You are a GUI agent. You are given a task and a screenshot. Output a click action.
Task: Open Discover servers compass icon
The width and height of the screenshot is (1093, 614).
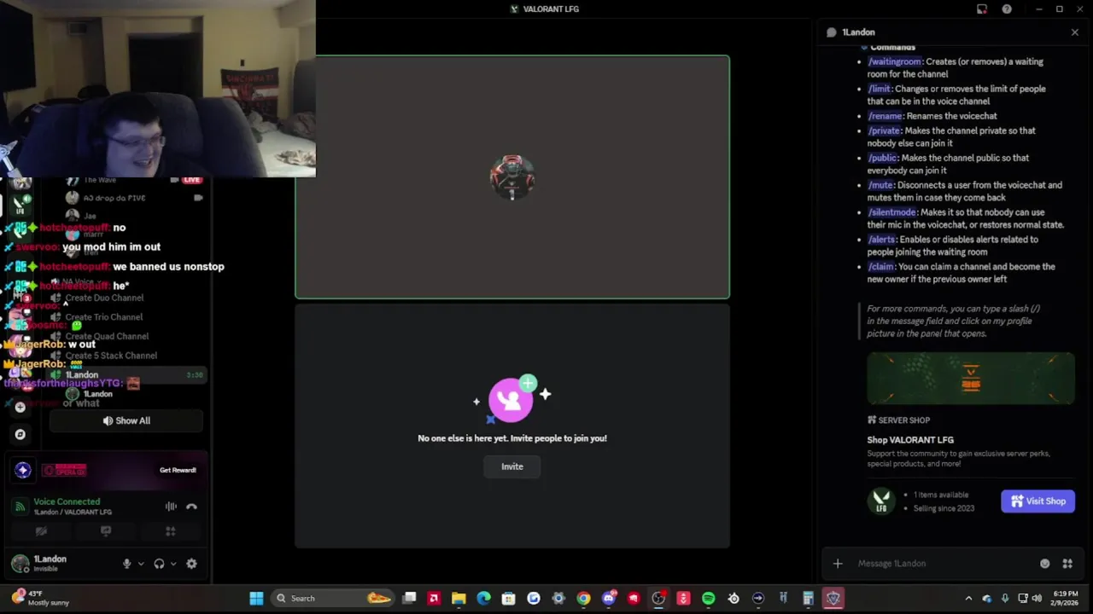coord(20,434)
